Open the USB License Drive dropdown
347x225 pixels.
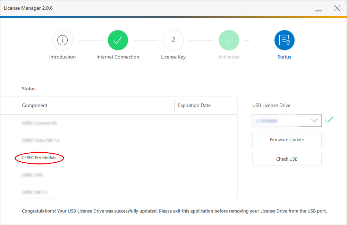point(287,120)
